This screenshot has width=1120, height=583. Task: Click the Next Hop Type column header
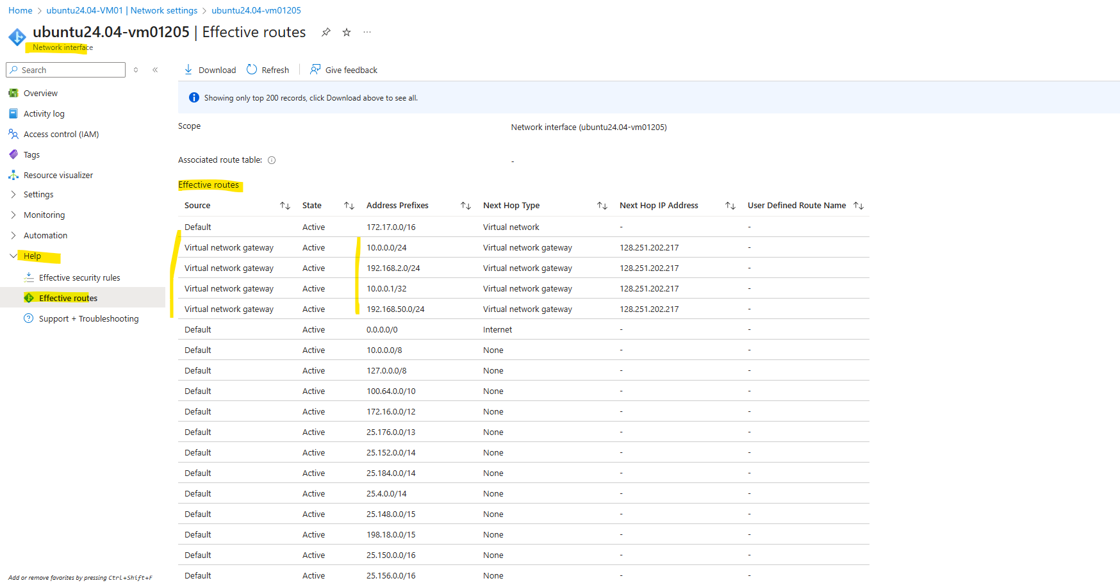coord(511,206)
